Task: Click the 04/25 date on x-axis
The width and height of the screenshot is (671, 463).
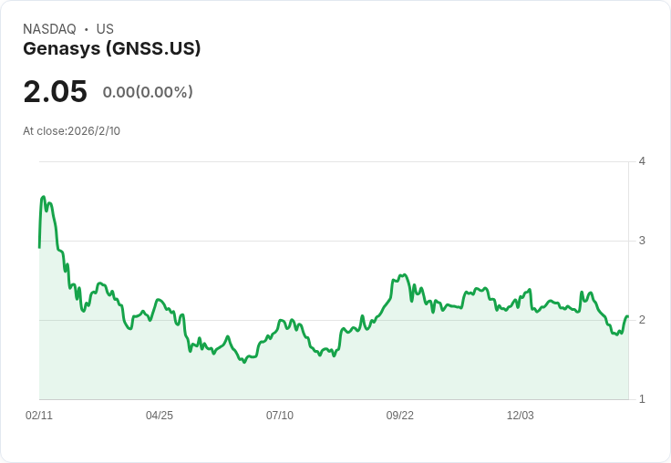Action: coord(160,415)
